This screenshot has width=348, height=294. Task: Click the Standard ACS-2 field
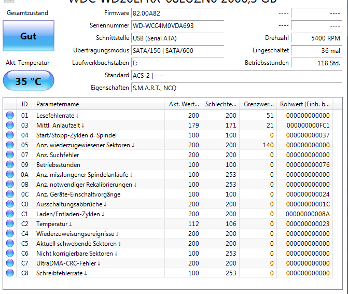(237, 75)
